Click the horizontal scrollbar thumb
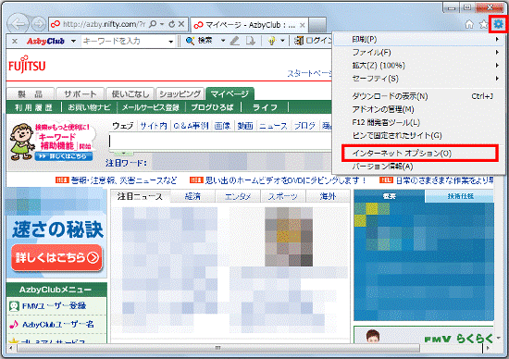Viewport: 509px width, 359px height. 218,348
